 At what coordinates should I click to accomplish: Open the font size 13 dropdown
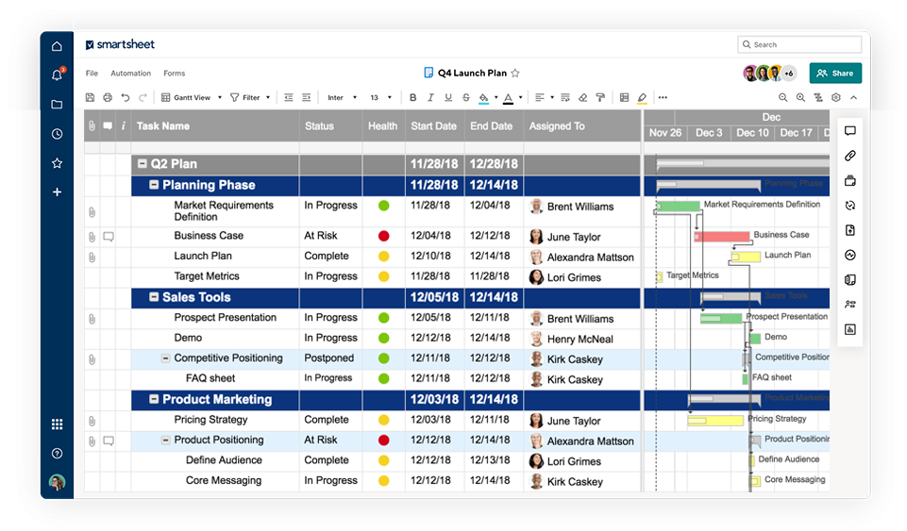[379, 97]
